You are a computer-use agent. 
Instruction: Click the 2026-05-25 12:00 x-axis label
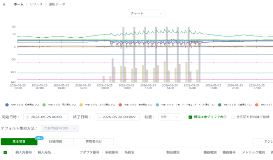pyautogui.click(x=148, y=86)
